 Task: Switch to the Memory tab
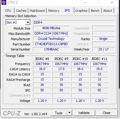click(54, 11)
